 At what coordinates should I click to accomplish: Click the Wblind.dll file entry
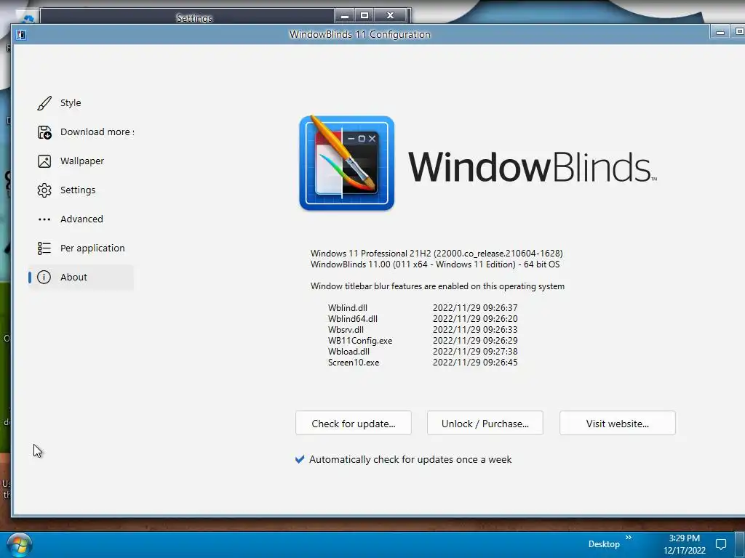tap(347, 308)
